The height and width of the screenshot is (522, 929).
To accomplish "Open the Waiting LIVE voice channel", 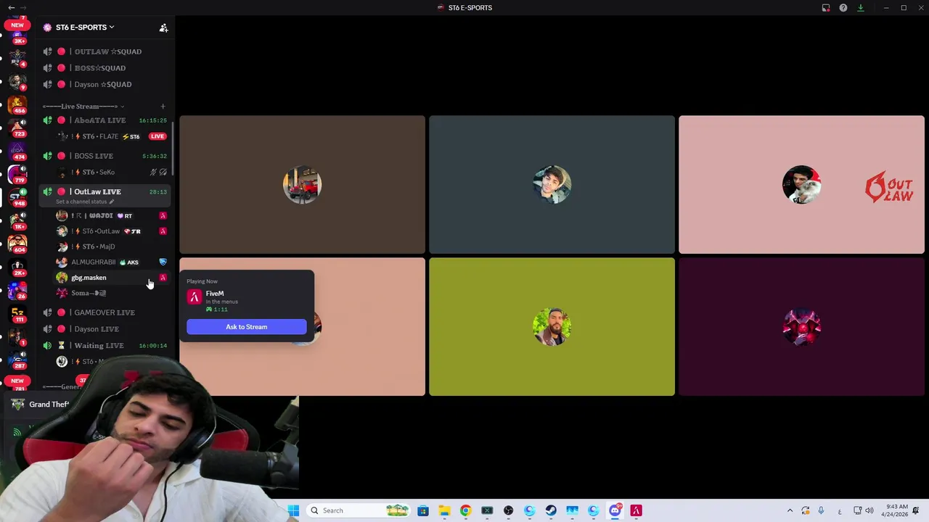I will [105, 346].
